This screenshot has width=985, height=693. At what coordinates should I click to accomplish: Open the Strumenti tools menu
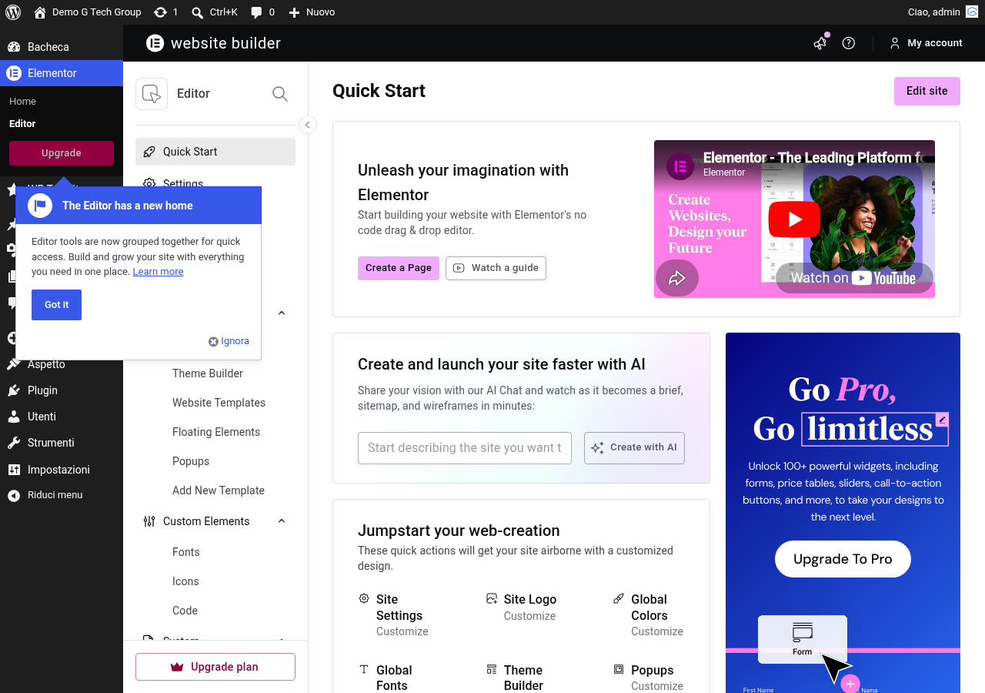tap(62, 443)
